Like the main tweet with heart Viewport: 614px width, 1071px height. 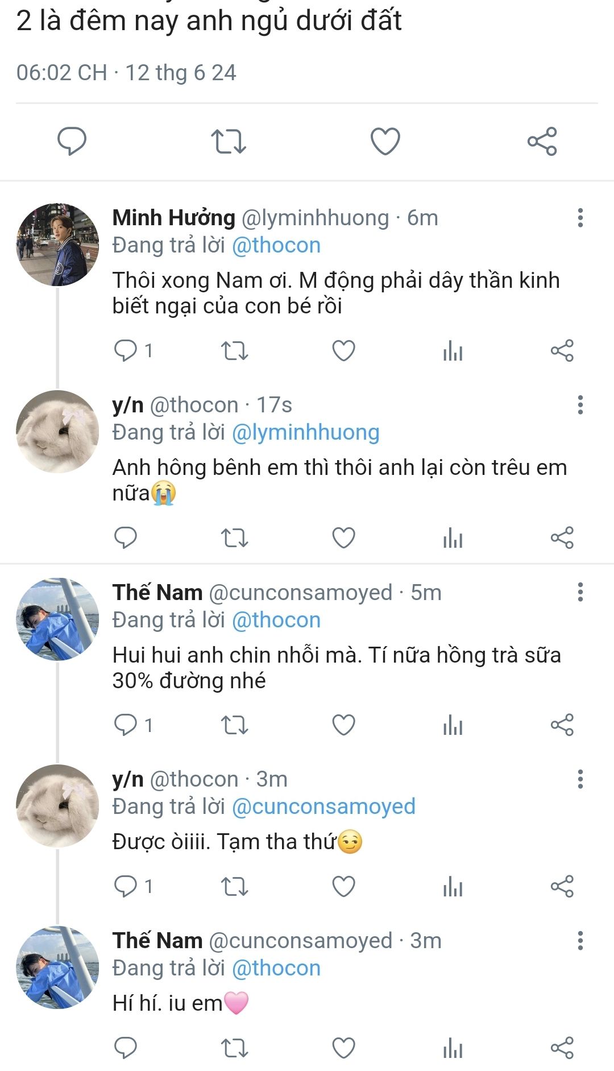[385, 141]
